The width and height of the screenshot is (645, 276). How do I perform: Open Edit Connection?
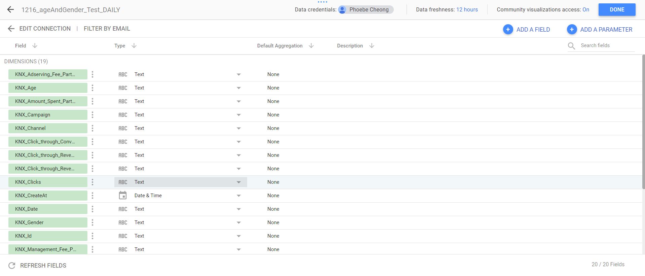45,29
